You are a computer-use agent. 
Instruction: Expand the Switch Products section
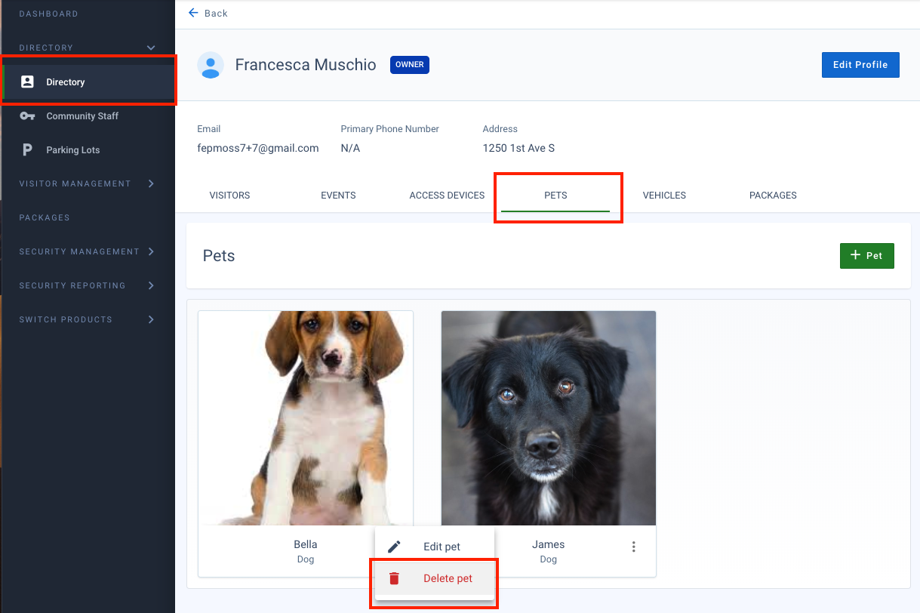pyautogui.click(x=153, y=319)
